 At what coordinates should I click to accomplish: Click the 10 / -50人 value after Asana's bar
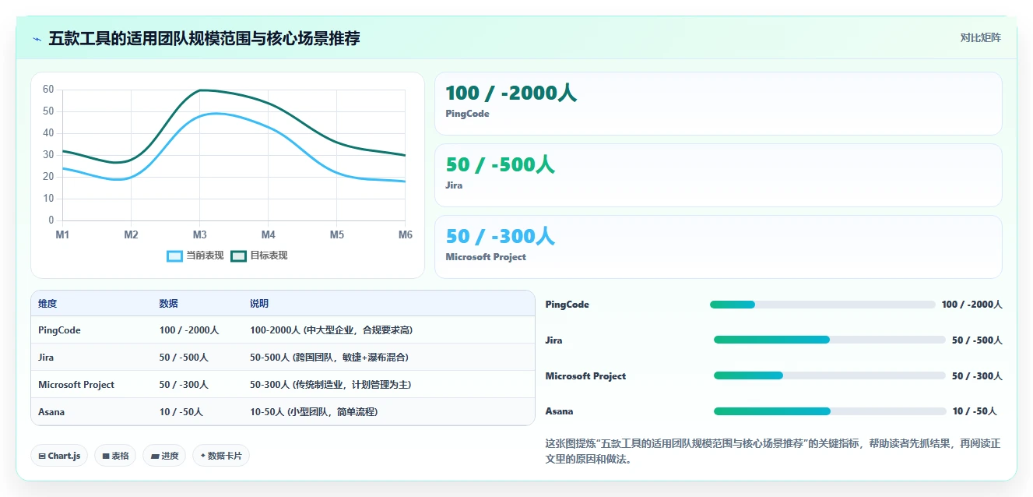(x=975, y=411)
